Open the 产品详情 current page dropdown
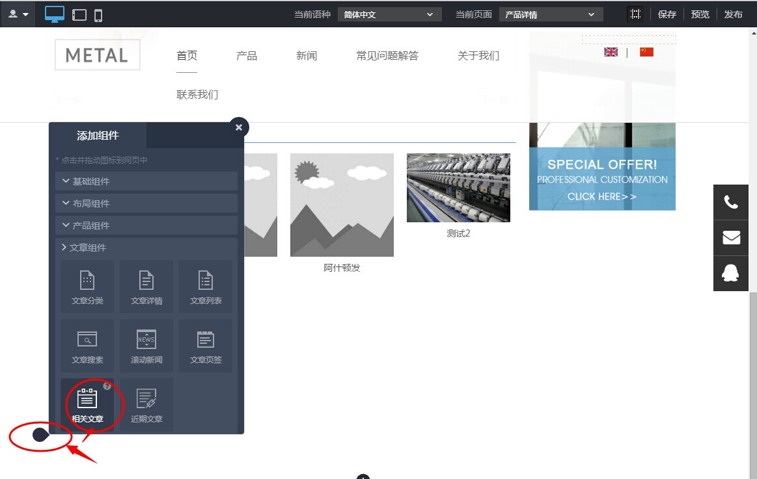 (x=550, y=14)
